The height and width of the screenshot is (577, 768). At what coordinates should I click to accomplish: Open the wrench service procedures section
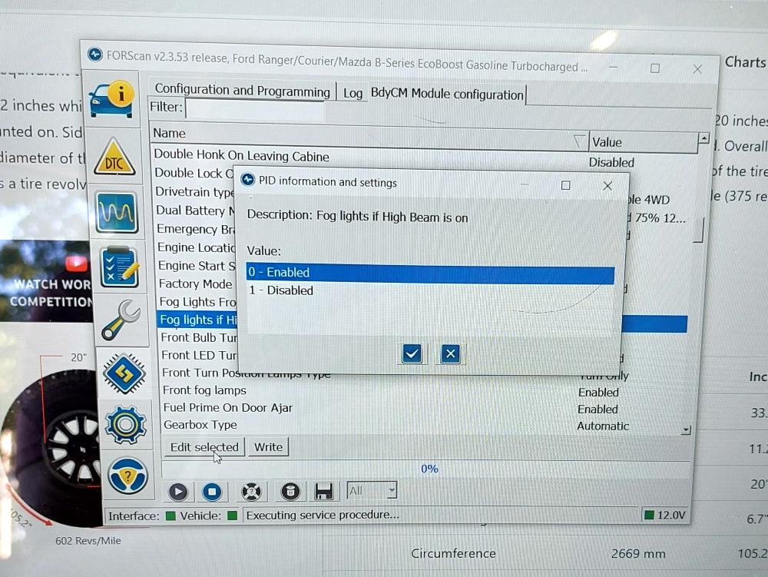point(121,319)
